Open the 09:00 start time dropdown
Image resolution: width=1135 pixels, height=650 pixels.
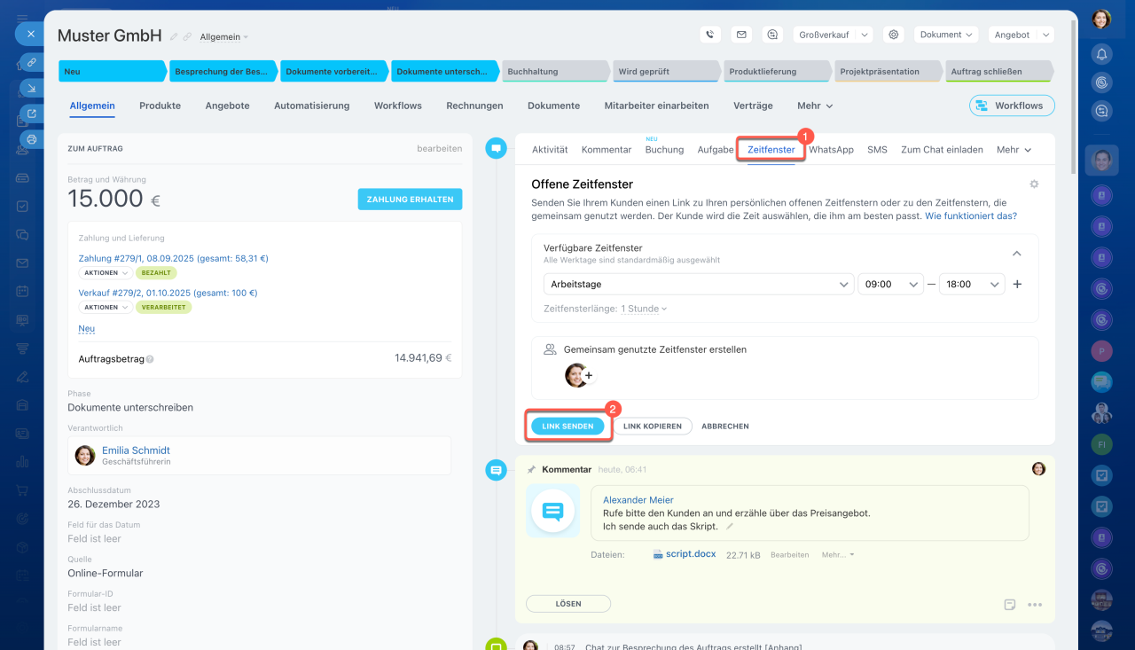(890, 285)
